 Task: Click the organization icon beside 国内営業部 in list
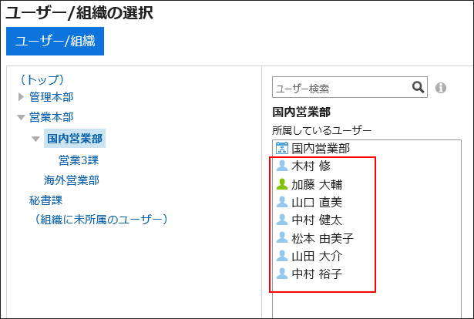pos(282,148)
